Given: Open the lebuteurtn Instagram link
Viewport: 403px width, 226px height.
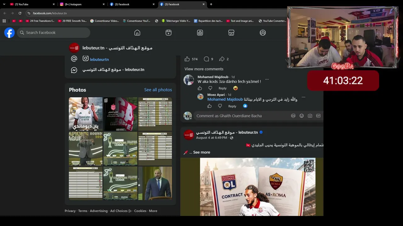Looking at the screenshot, I should point(99,59).
